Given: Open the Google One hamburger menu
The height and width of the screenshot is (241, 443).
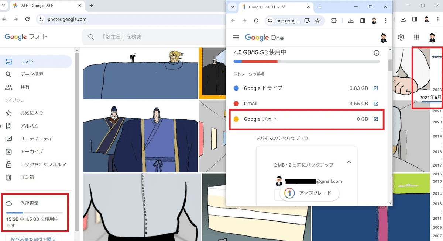Looking at the screenshot, I should [236, 37].
